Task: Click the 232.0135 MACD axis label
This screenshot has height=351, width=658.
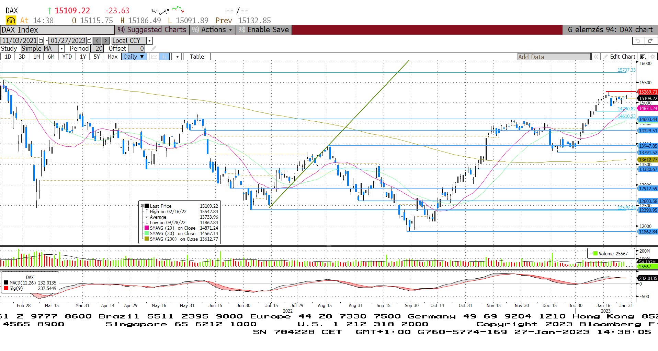Action: point(647,278)
